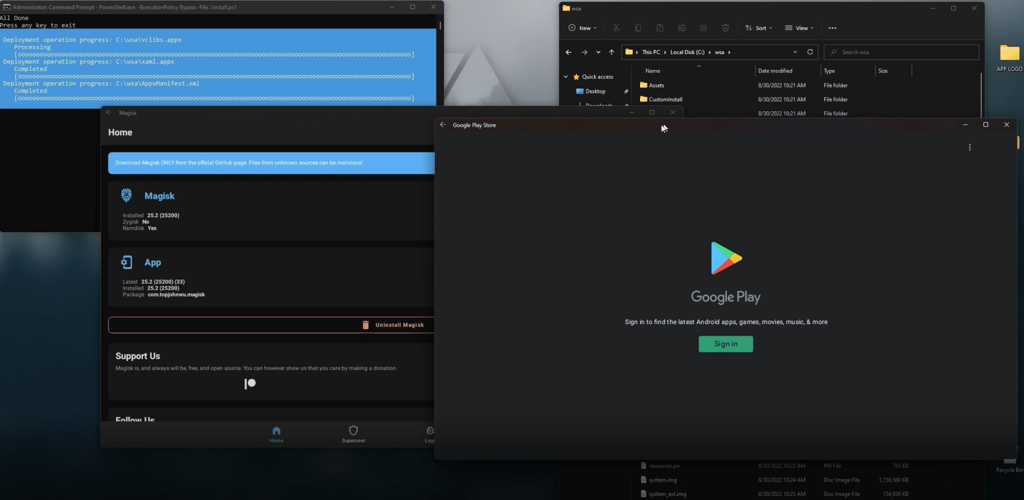The height and width of the screenshot is (500, 1024).
Task: Open the Superuser tab in Magisk
Action: tap(353, 434)
